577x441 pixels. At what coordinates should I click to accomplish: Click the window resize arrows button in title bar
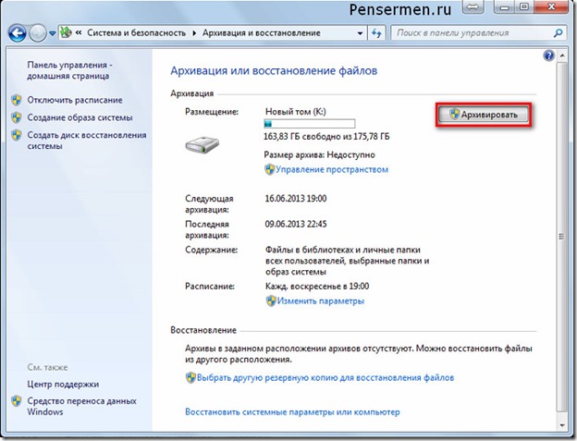pos(473,8)
